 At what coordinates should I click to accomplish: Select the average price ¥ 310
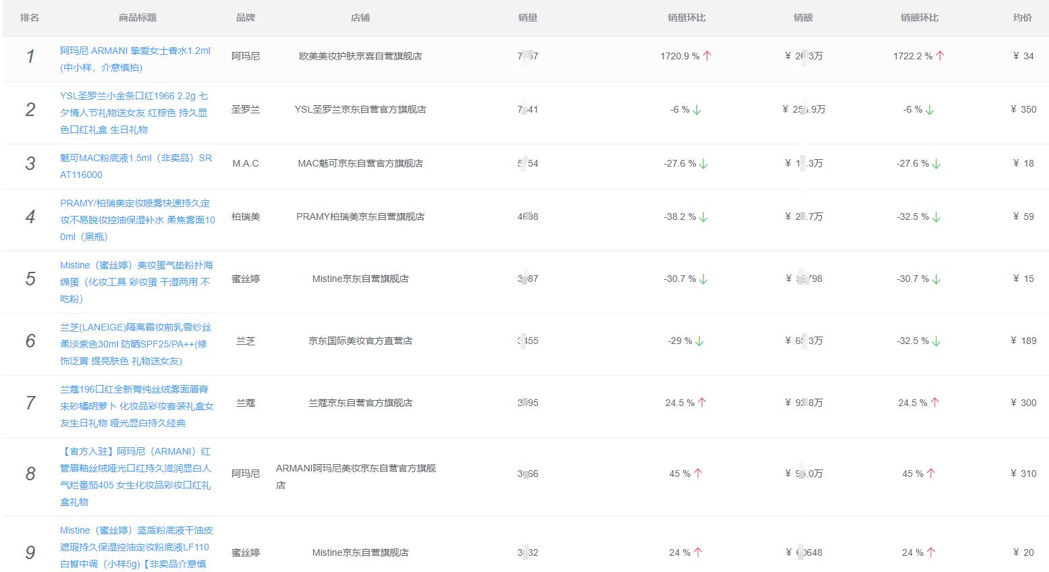[1023, 474]
